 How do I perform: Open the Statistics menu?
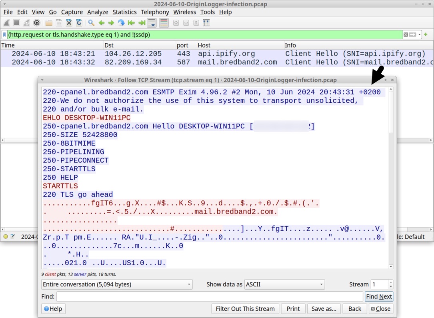pyautogui.click(x=124, y=12)
